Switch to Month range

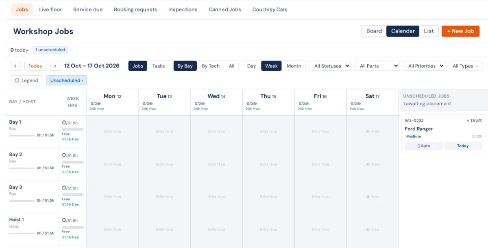pyautogui.click(x=294, y=66)
